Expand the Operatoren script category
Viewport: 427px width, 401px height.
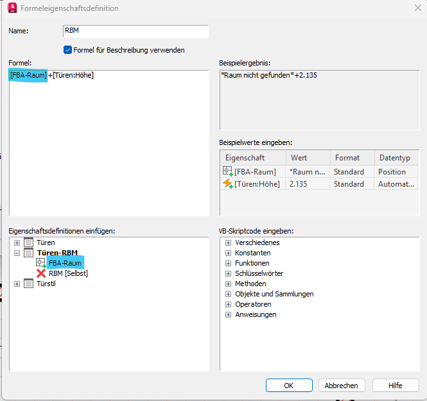[227, 304]
